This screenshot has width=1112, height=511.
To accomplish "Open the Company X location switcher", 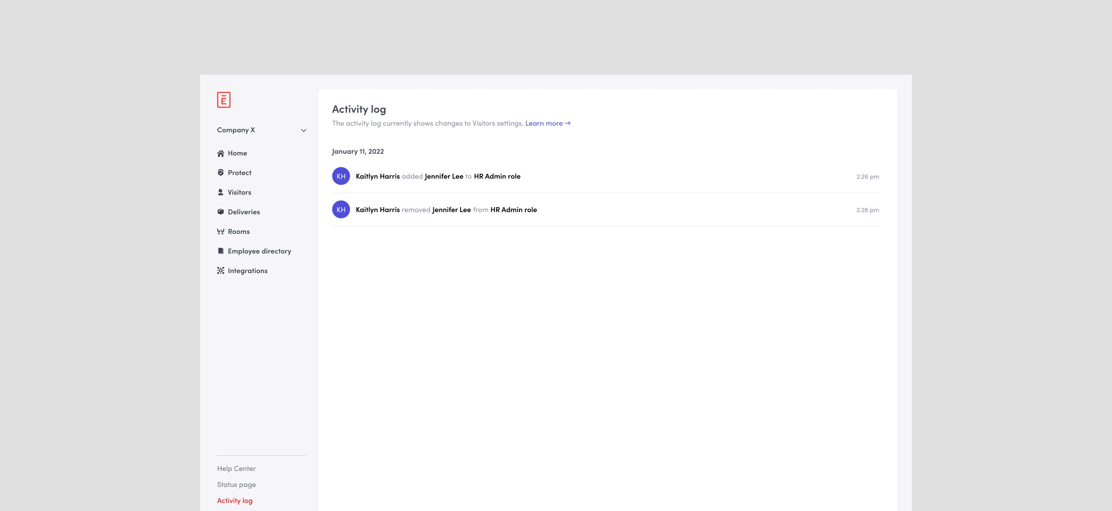I will pos(236,130).
